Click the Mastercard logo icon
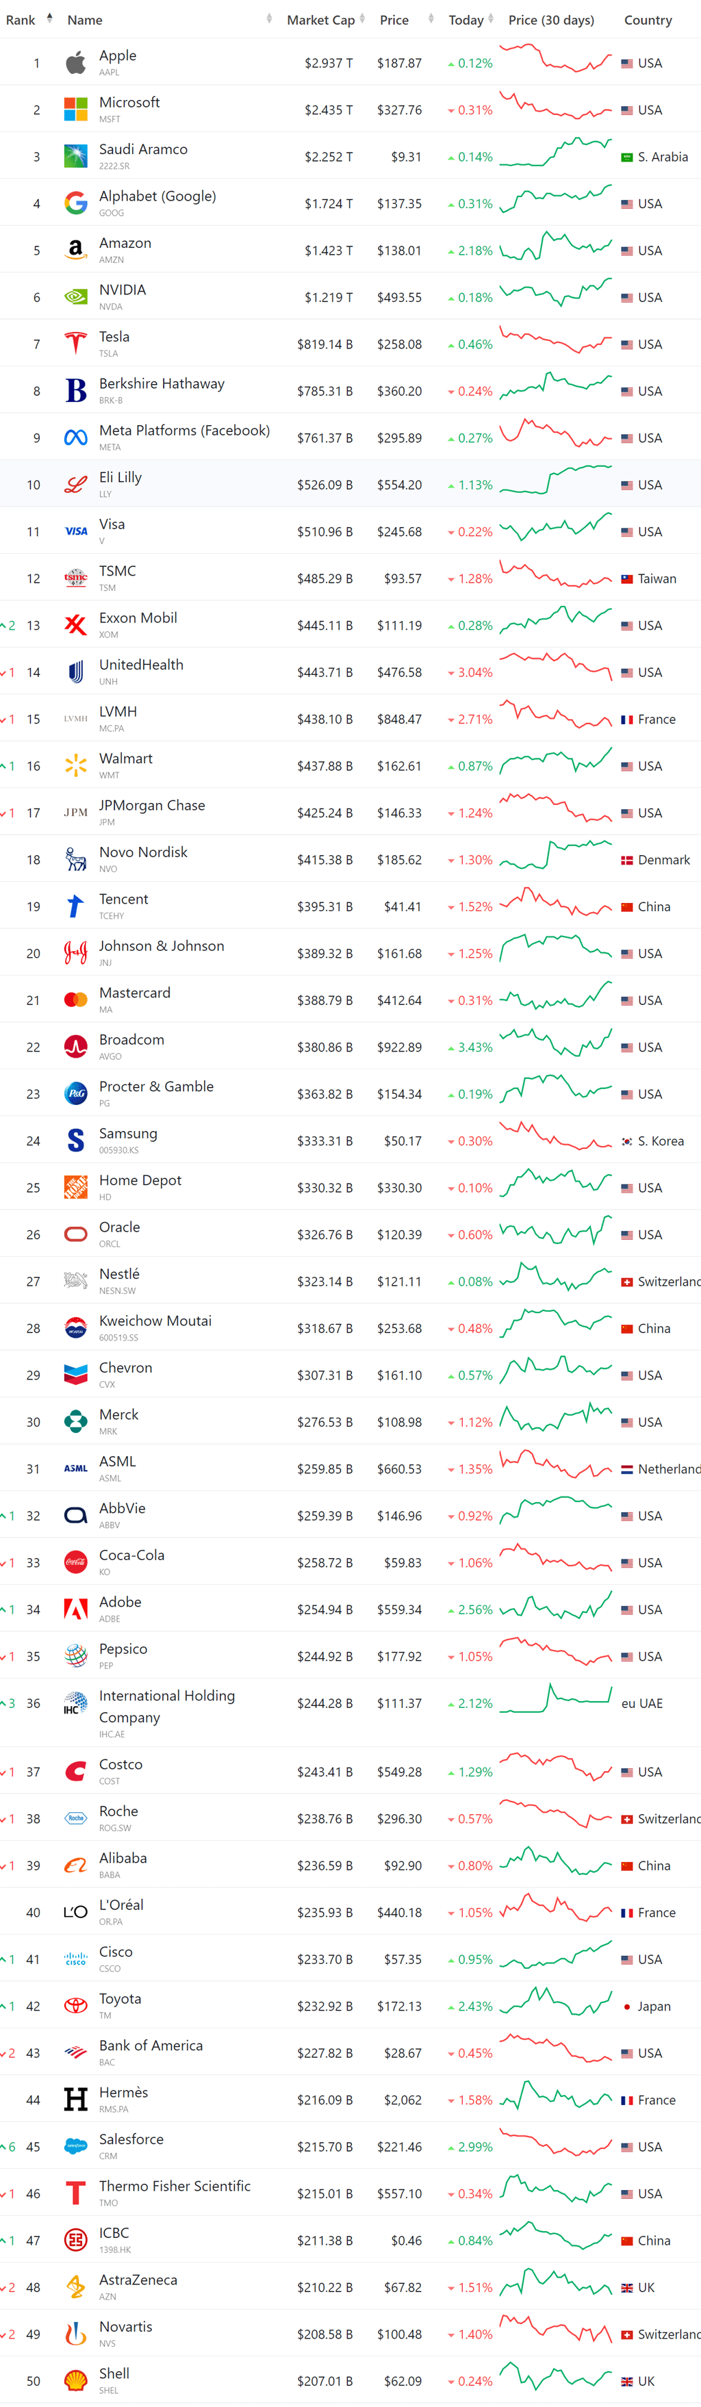 point(76,999)
